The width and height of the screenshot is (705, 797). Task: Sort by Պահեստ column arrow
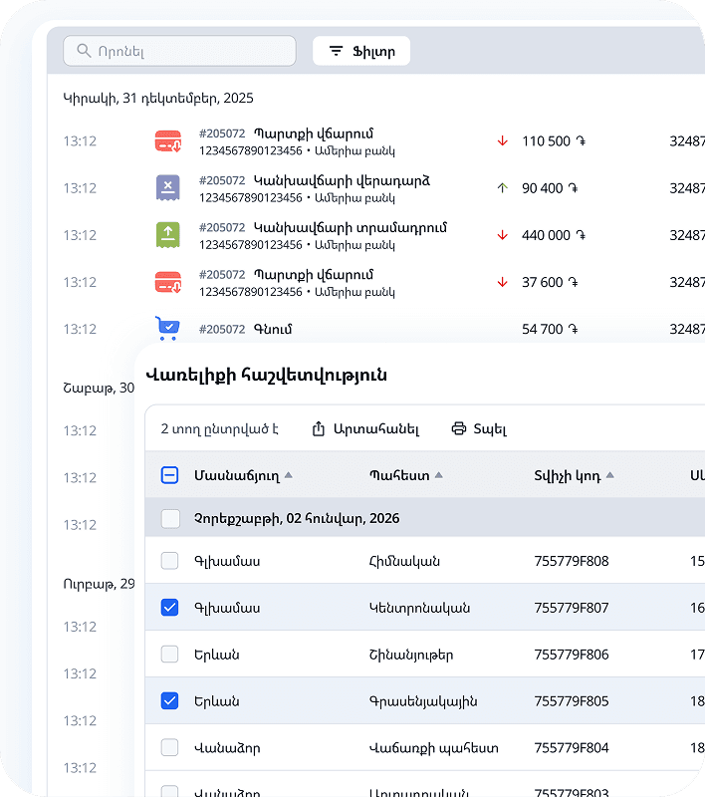click(438, 475)
